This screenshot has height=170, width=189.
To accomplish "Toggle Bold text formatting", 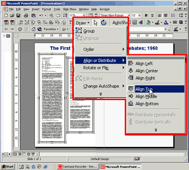I will 146,16.
